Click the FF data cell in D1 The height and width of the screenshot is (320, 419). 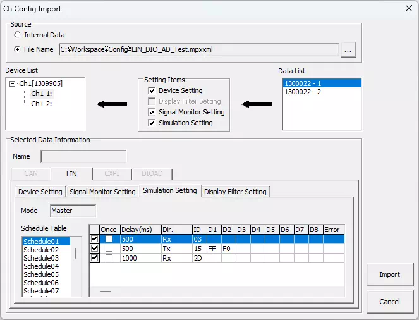pos(214,249)
